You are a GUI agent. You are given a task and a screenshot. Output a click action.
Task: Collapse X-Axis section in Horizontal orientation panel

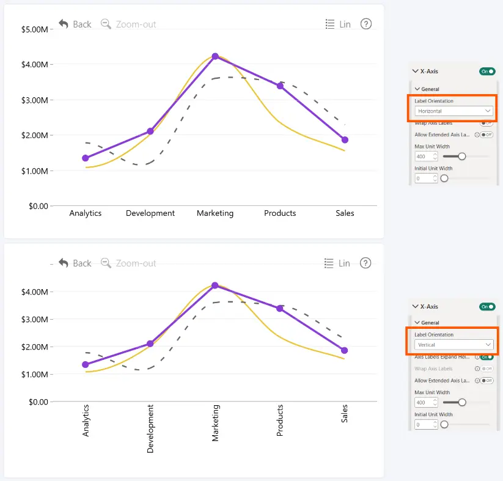415,71
